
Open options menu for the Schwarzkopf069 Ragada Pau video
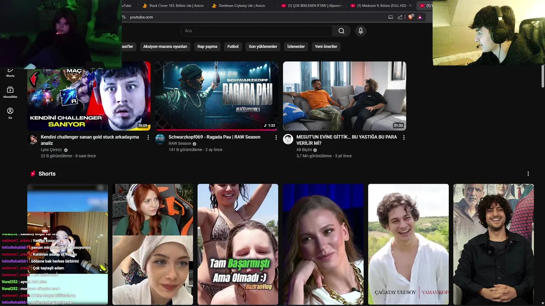point(276,137)
